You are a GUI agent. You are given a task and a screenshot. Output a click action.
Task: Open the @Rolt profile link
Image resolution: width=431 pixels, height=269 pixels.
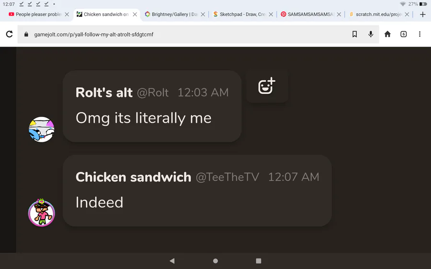(153, 93)
